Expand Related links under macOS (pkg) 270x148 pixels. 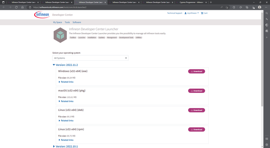(x=66, y=101)
